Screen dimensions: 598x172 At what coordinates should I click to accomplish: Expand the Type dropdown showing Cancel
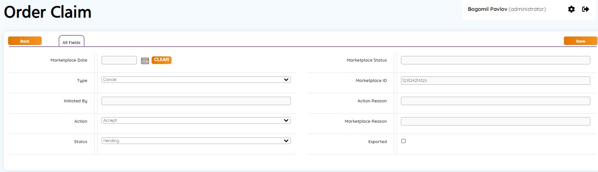(x=196, y=80)
